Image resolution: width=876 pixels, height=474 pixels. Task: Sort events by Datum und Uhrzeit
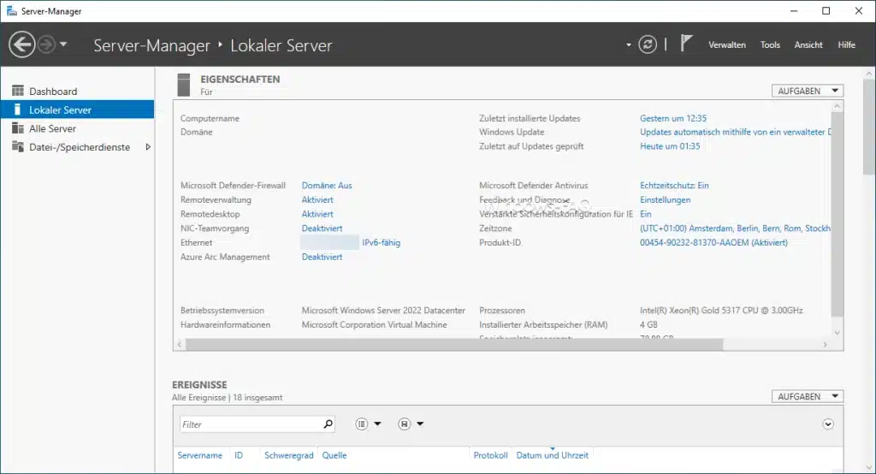click(x=552, y=455)
